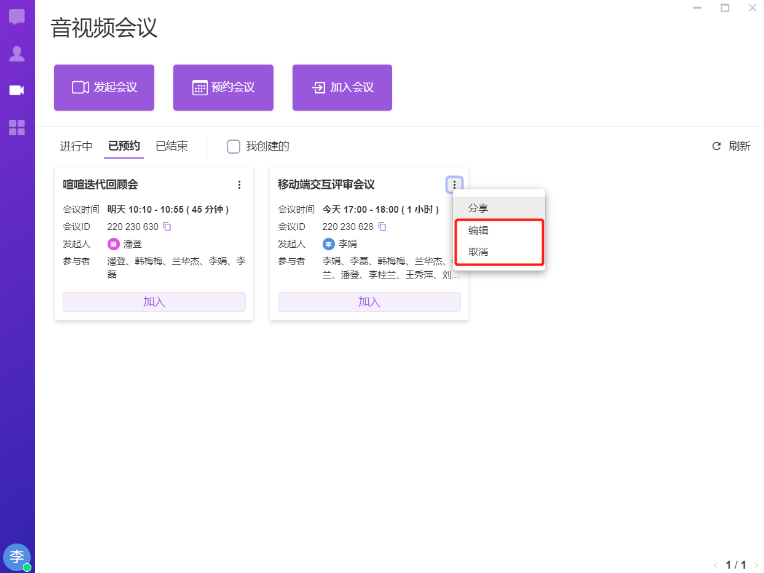Copy meeting ID 220 230 628

click(382, 227)
